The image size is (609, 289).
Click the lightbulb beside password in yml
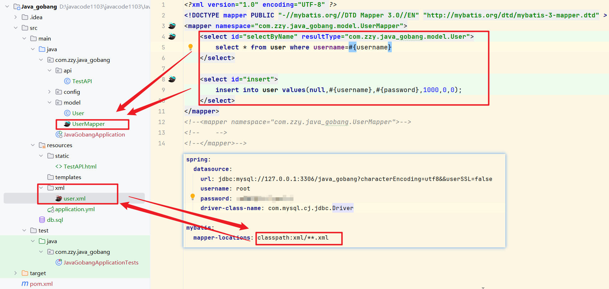click(193, 197)
